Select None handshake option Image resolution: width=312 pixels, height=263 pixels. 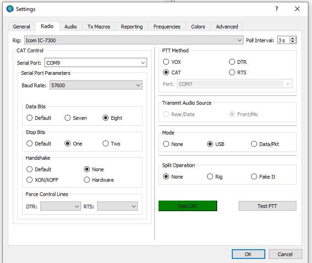pos(94,169)
